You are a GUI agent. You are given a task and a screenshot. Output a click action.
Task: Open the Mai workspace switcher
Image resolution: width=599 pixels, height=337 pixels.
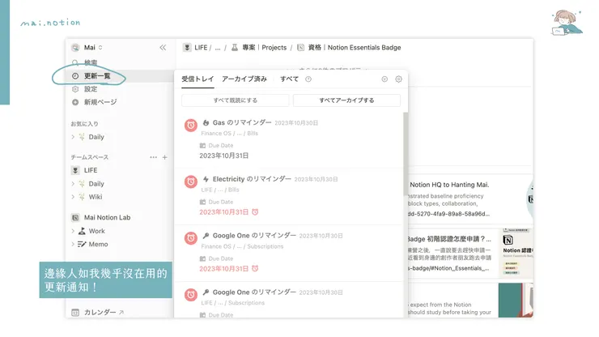87,48
